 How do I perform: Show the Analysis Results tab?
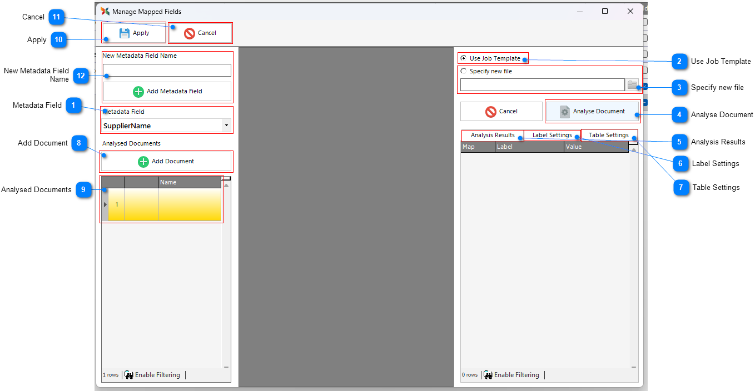(x=493, y=136)
